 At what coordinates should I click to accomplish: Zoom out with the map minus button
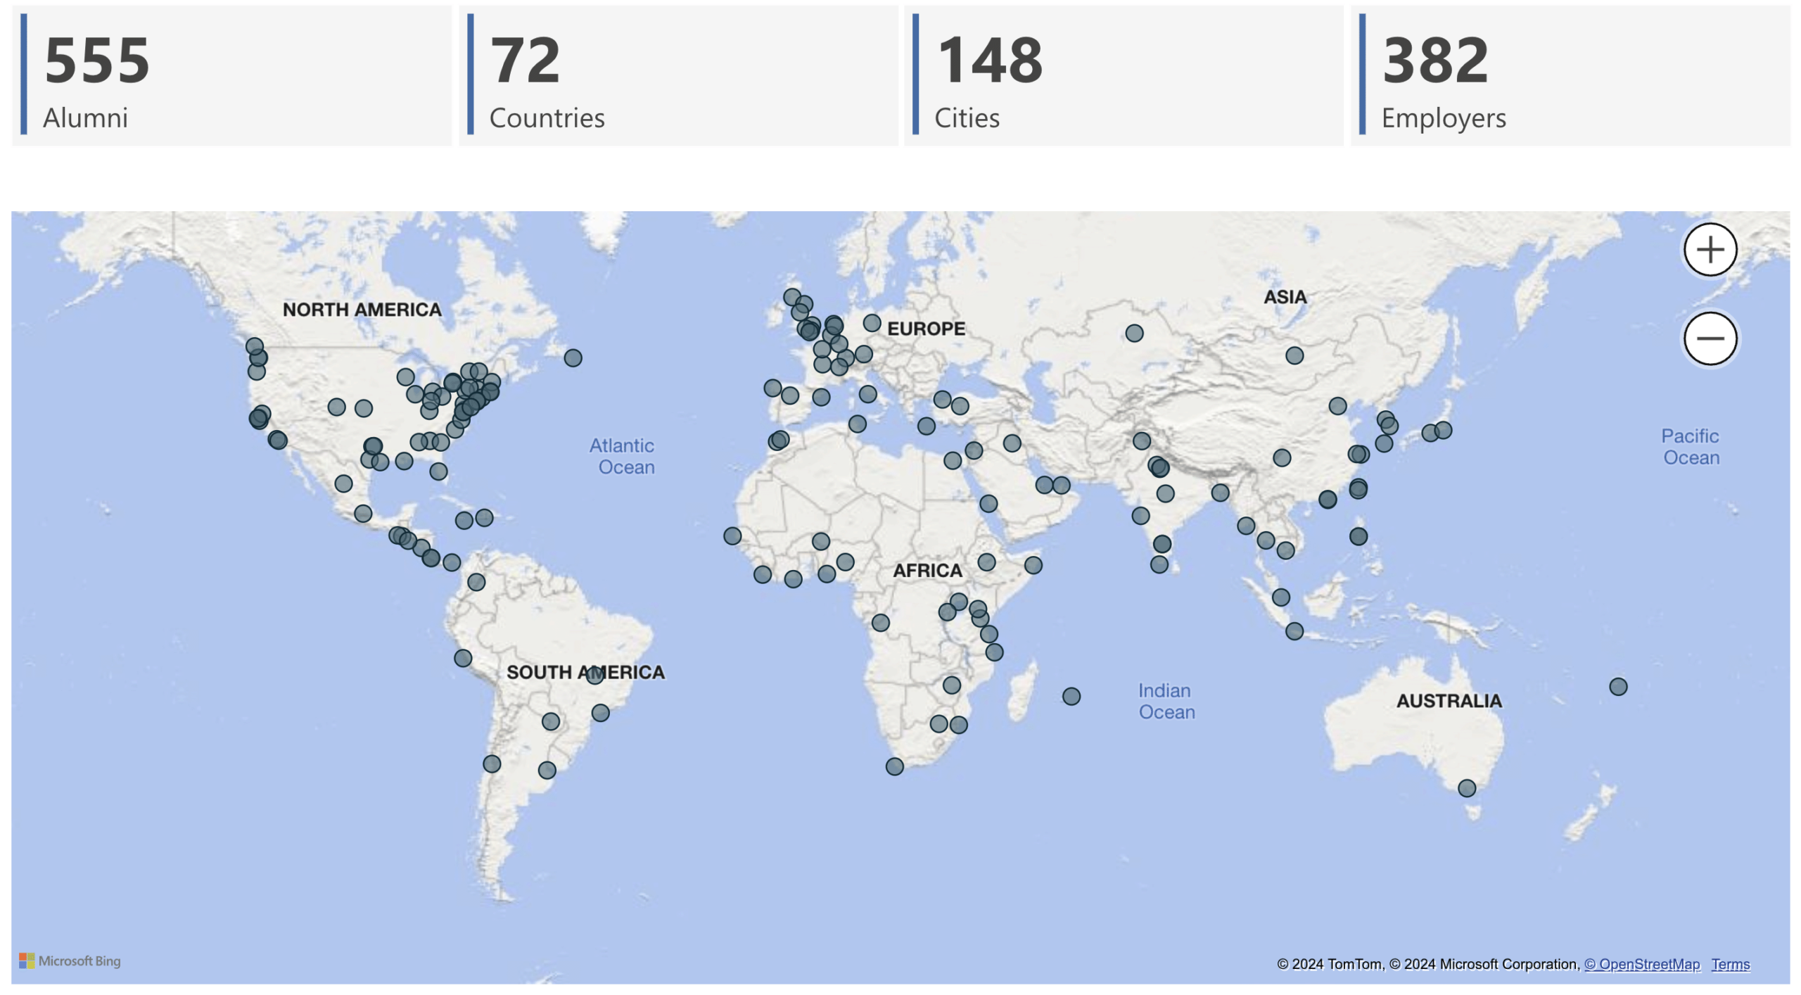1710,338
